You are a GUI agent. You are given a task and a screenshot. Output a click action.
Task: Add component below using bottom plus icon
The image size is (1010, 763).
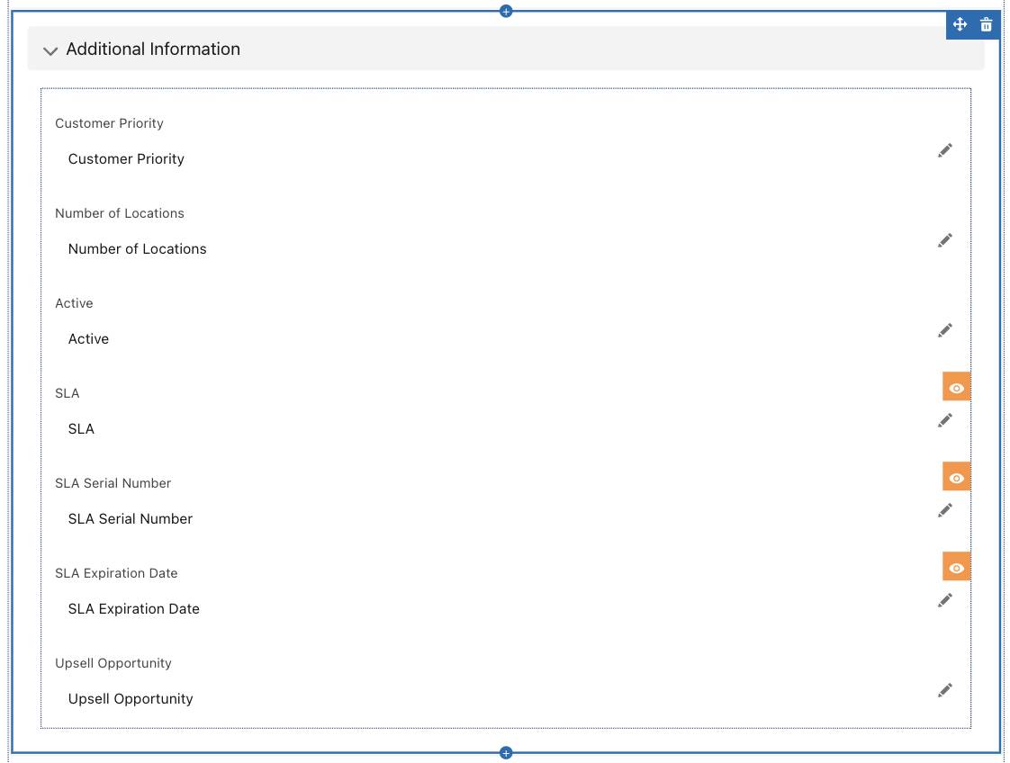506,753
